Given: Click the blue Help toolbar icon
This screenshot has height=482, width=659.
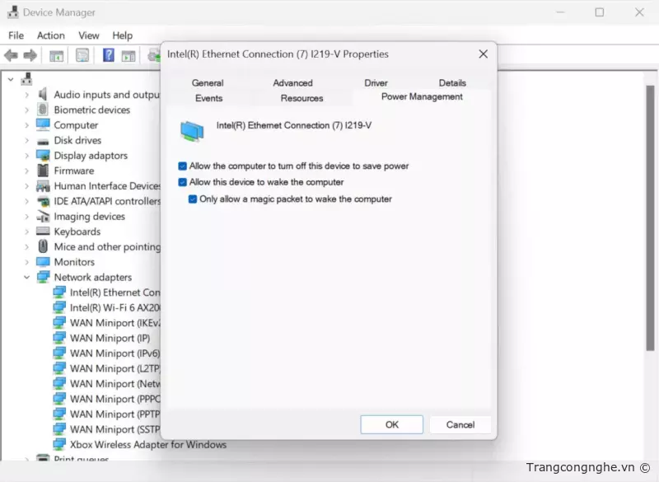Looking at the screenshot, I should tap(108, 55).
